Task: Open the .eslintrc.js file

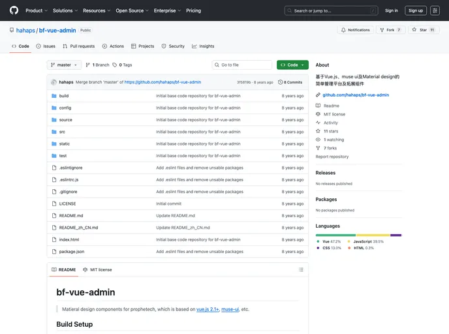Action: pyautogui.click(x=69, y=180)
